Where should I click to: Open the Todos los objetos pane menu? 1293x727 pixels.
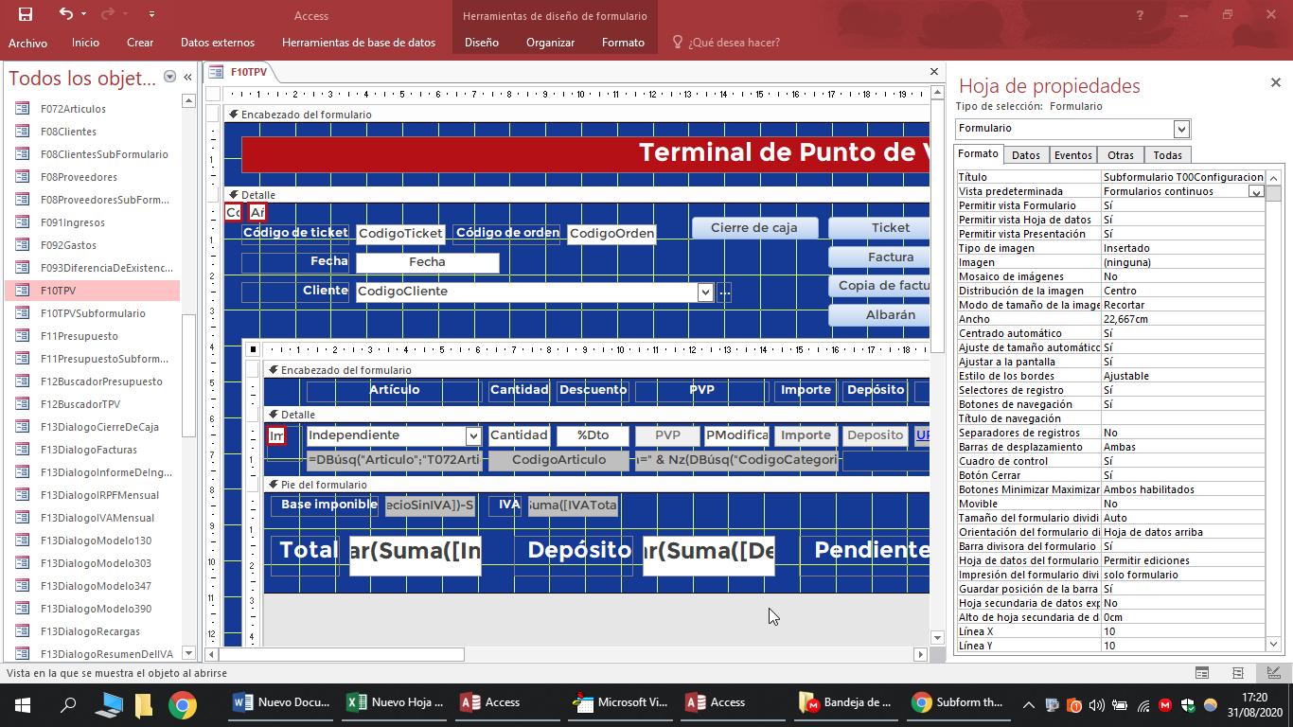169,78
